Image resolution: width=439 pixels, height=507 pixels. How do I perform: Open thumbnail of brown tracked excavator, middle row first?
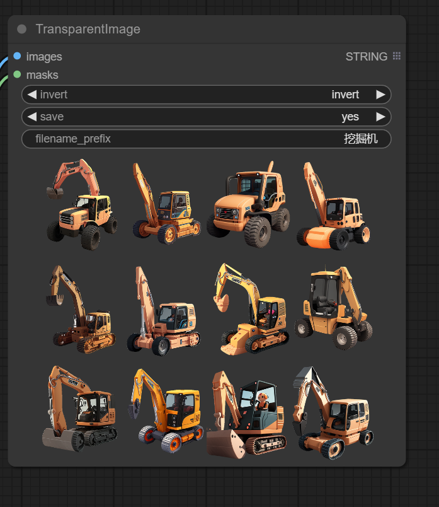81,309
